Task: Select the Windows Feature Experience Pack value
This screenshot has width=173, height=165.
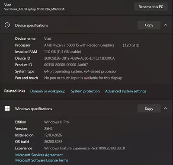Action: click(85, 148)
